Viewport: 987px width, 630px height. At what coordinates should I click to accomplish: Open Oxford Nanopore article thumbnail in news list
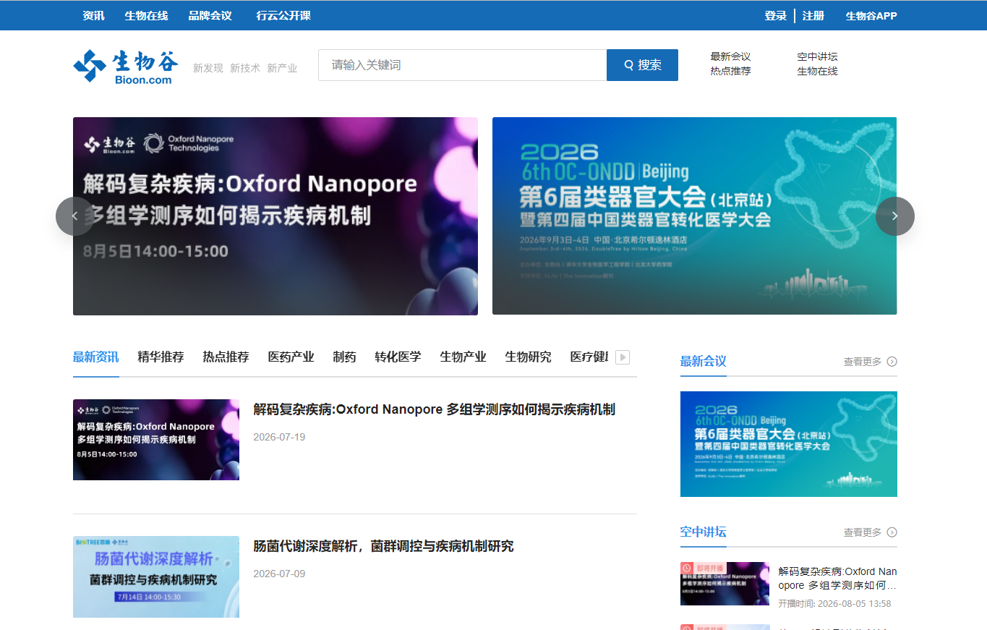click(156, 440)
